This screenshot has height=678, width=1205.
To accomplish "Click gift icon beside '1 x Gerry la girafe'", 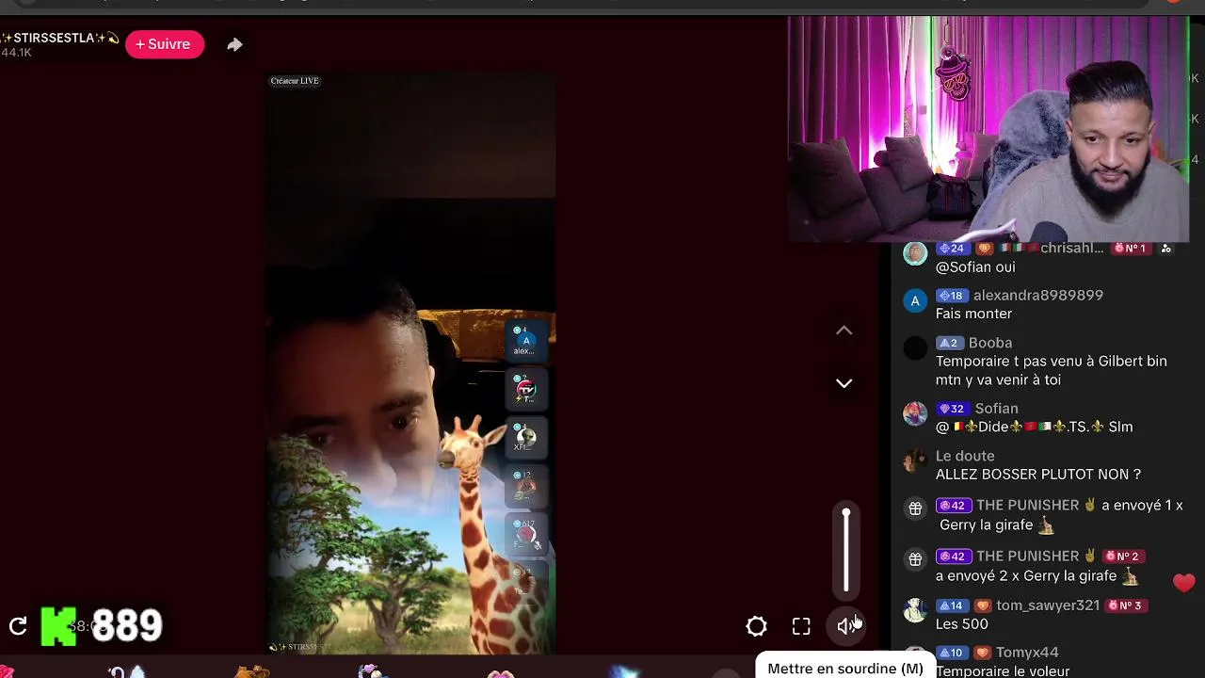I will point(915,508).
